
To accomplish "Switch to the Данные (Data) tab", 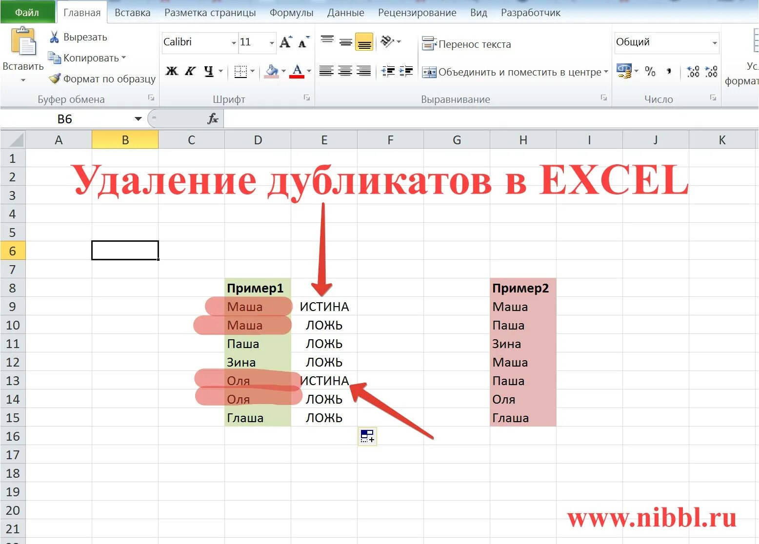I will (345, 13).
